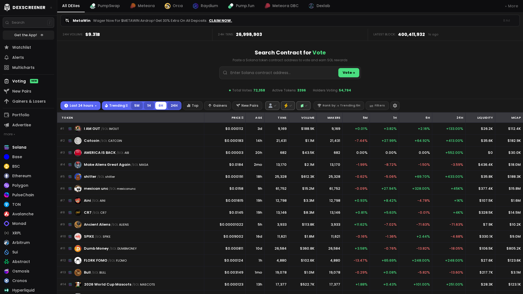Select the 5M trending timeframe
Viewport: 523px width, 294px height.
click(137, 106)
